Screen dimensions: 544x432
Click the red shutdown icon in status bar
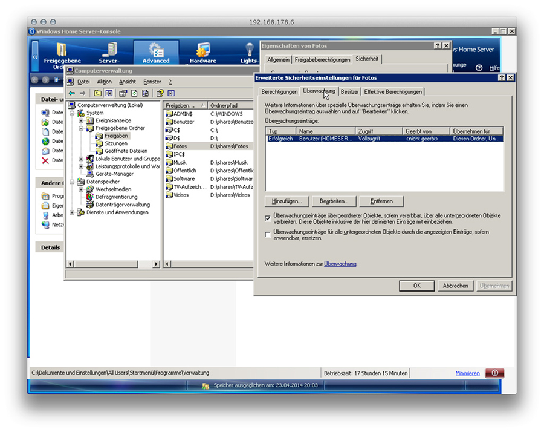[494, 373]
